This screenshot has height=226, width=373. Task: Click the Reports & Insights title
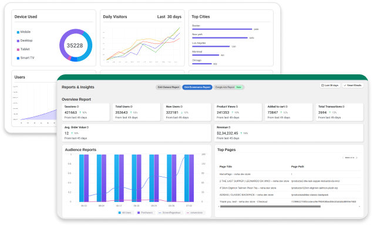(x=78, y=87)
